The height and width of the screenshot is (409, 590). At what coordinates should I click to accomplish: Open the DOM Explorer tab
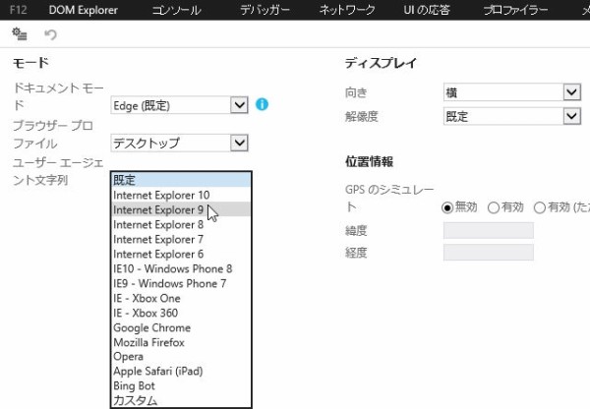coord(84,10)
